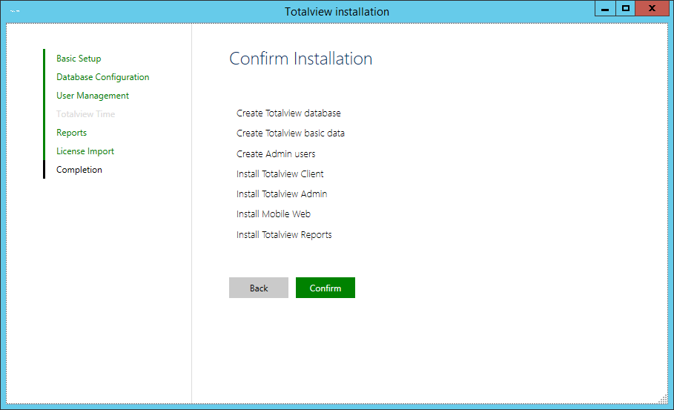Select the greyed-out Totalview Time step
This screenshot has height=410, width=674.
[x=85, y=114]
